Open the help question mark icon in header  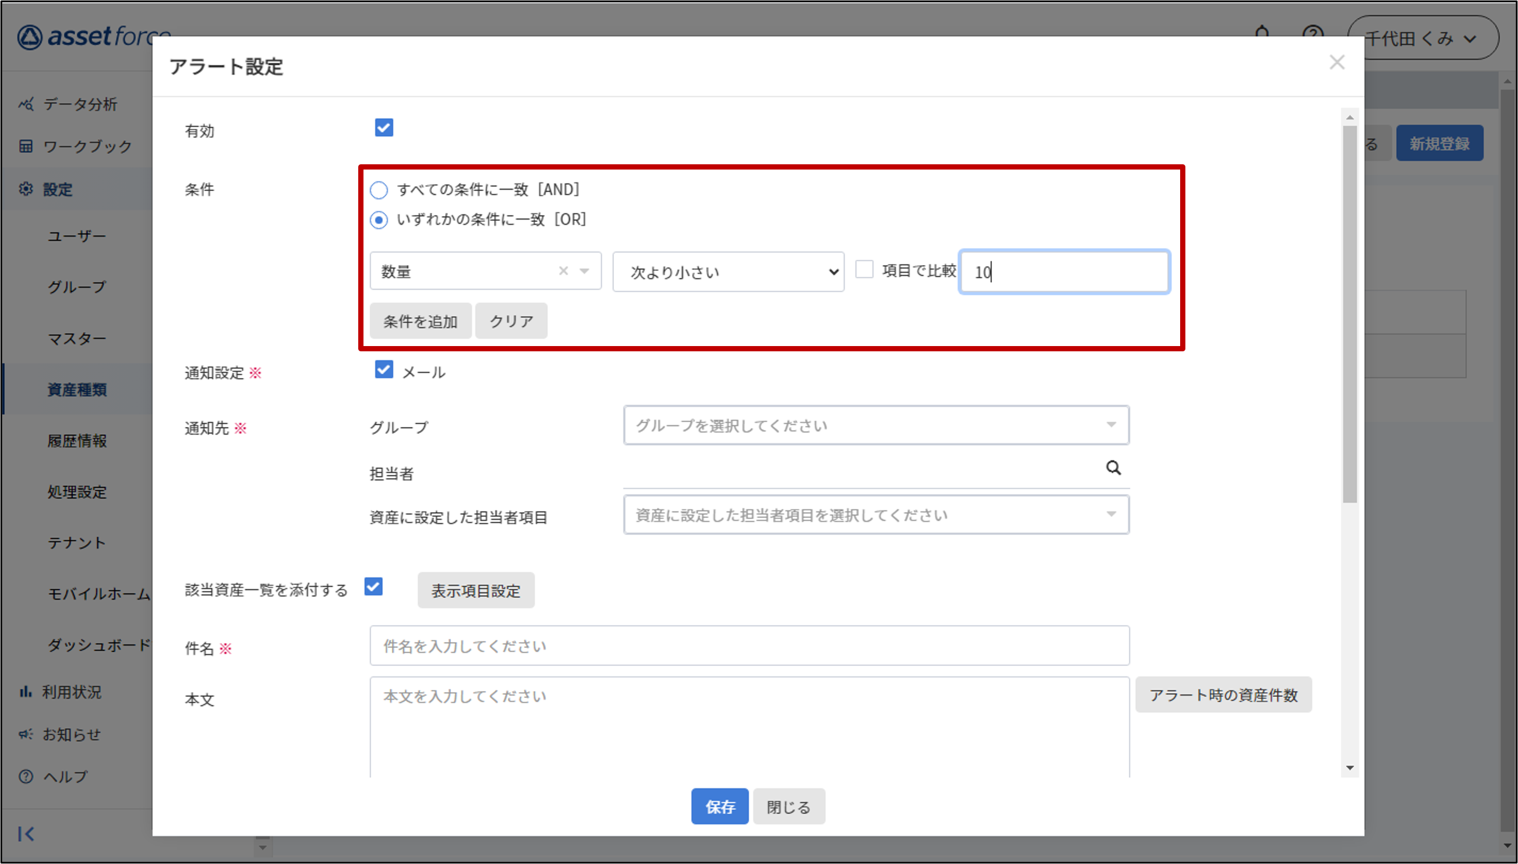point(1313,33)
